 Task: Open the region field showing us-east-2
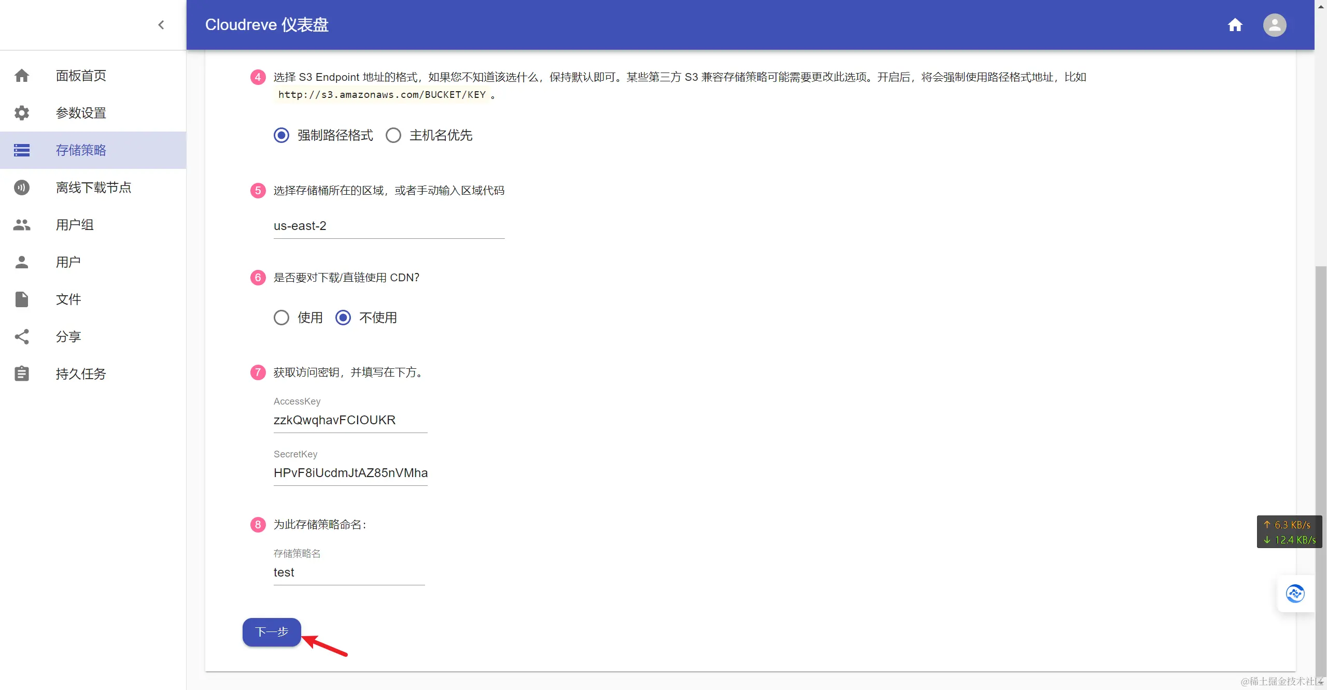click(389, 226)
